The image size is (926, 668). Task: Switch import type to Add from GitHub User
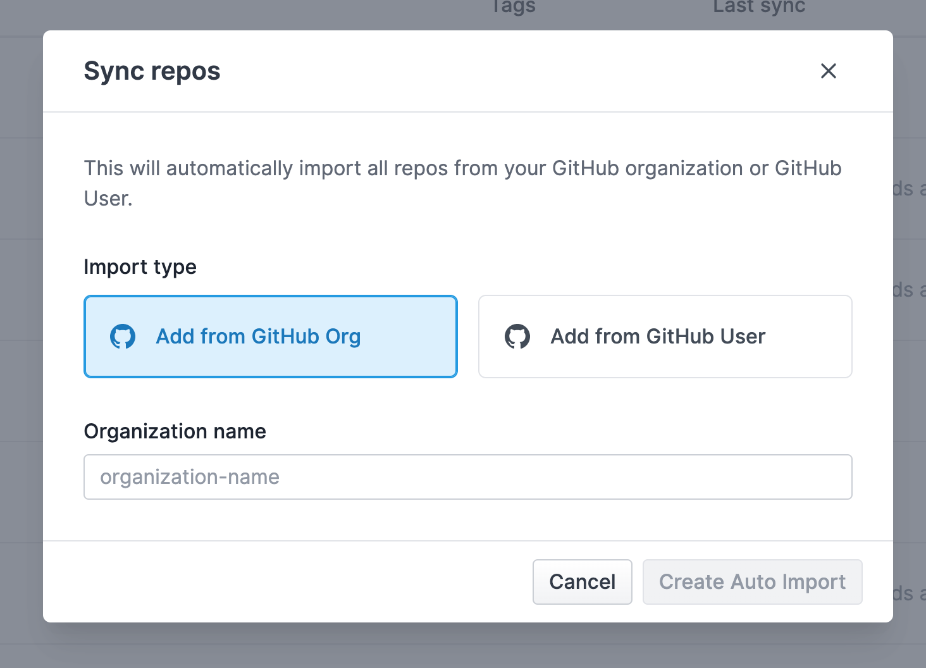pos(665,336)
